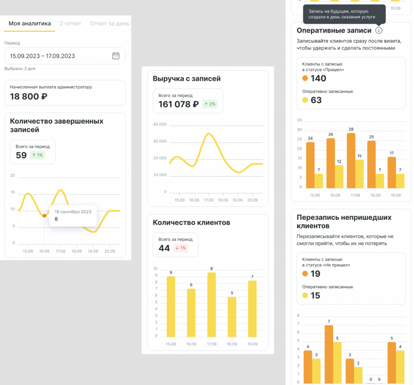This screenshot has height=385, width=414.
Task: Click info icon beside Оперативные записи
Action: pos(379,30)
